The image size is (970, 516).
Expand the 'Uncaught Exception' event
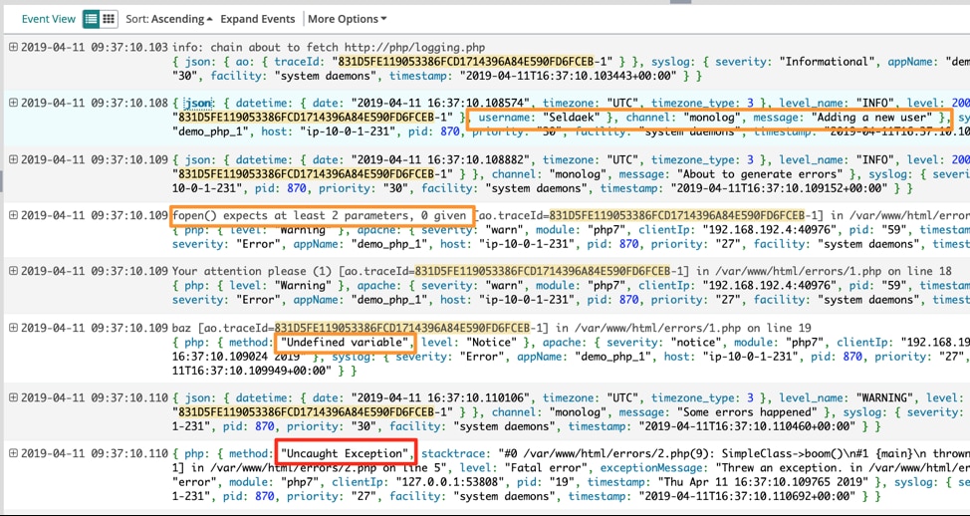click(13, 453)
